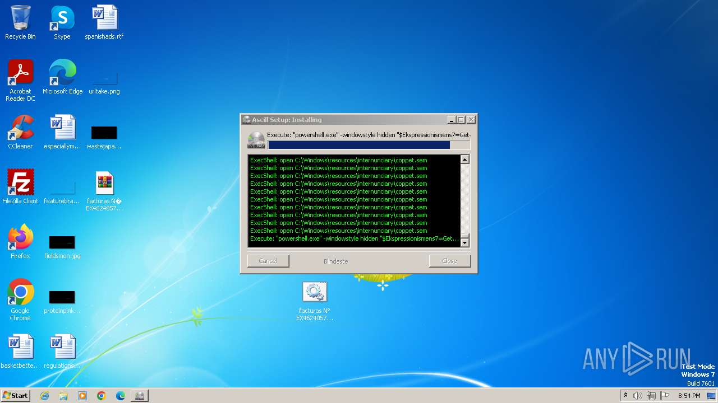The image size is (718, 403).
Task: Open the Start menu
Action: pos(15,396)
